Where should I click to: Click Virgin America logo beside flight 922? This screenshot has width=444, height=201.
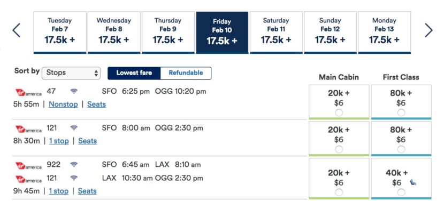(28, 166)
